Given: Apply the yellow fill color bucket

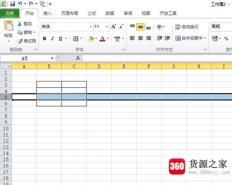Looking at the screenshot, I should coord(91,39).
